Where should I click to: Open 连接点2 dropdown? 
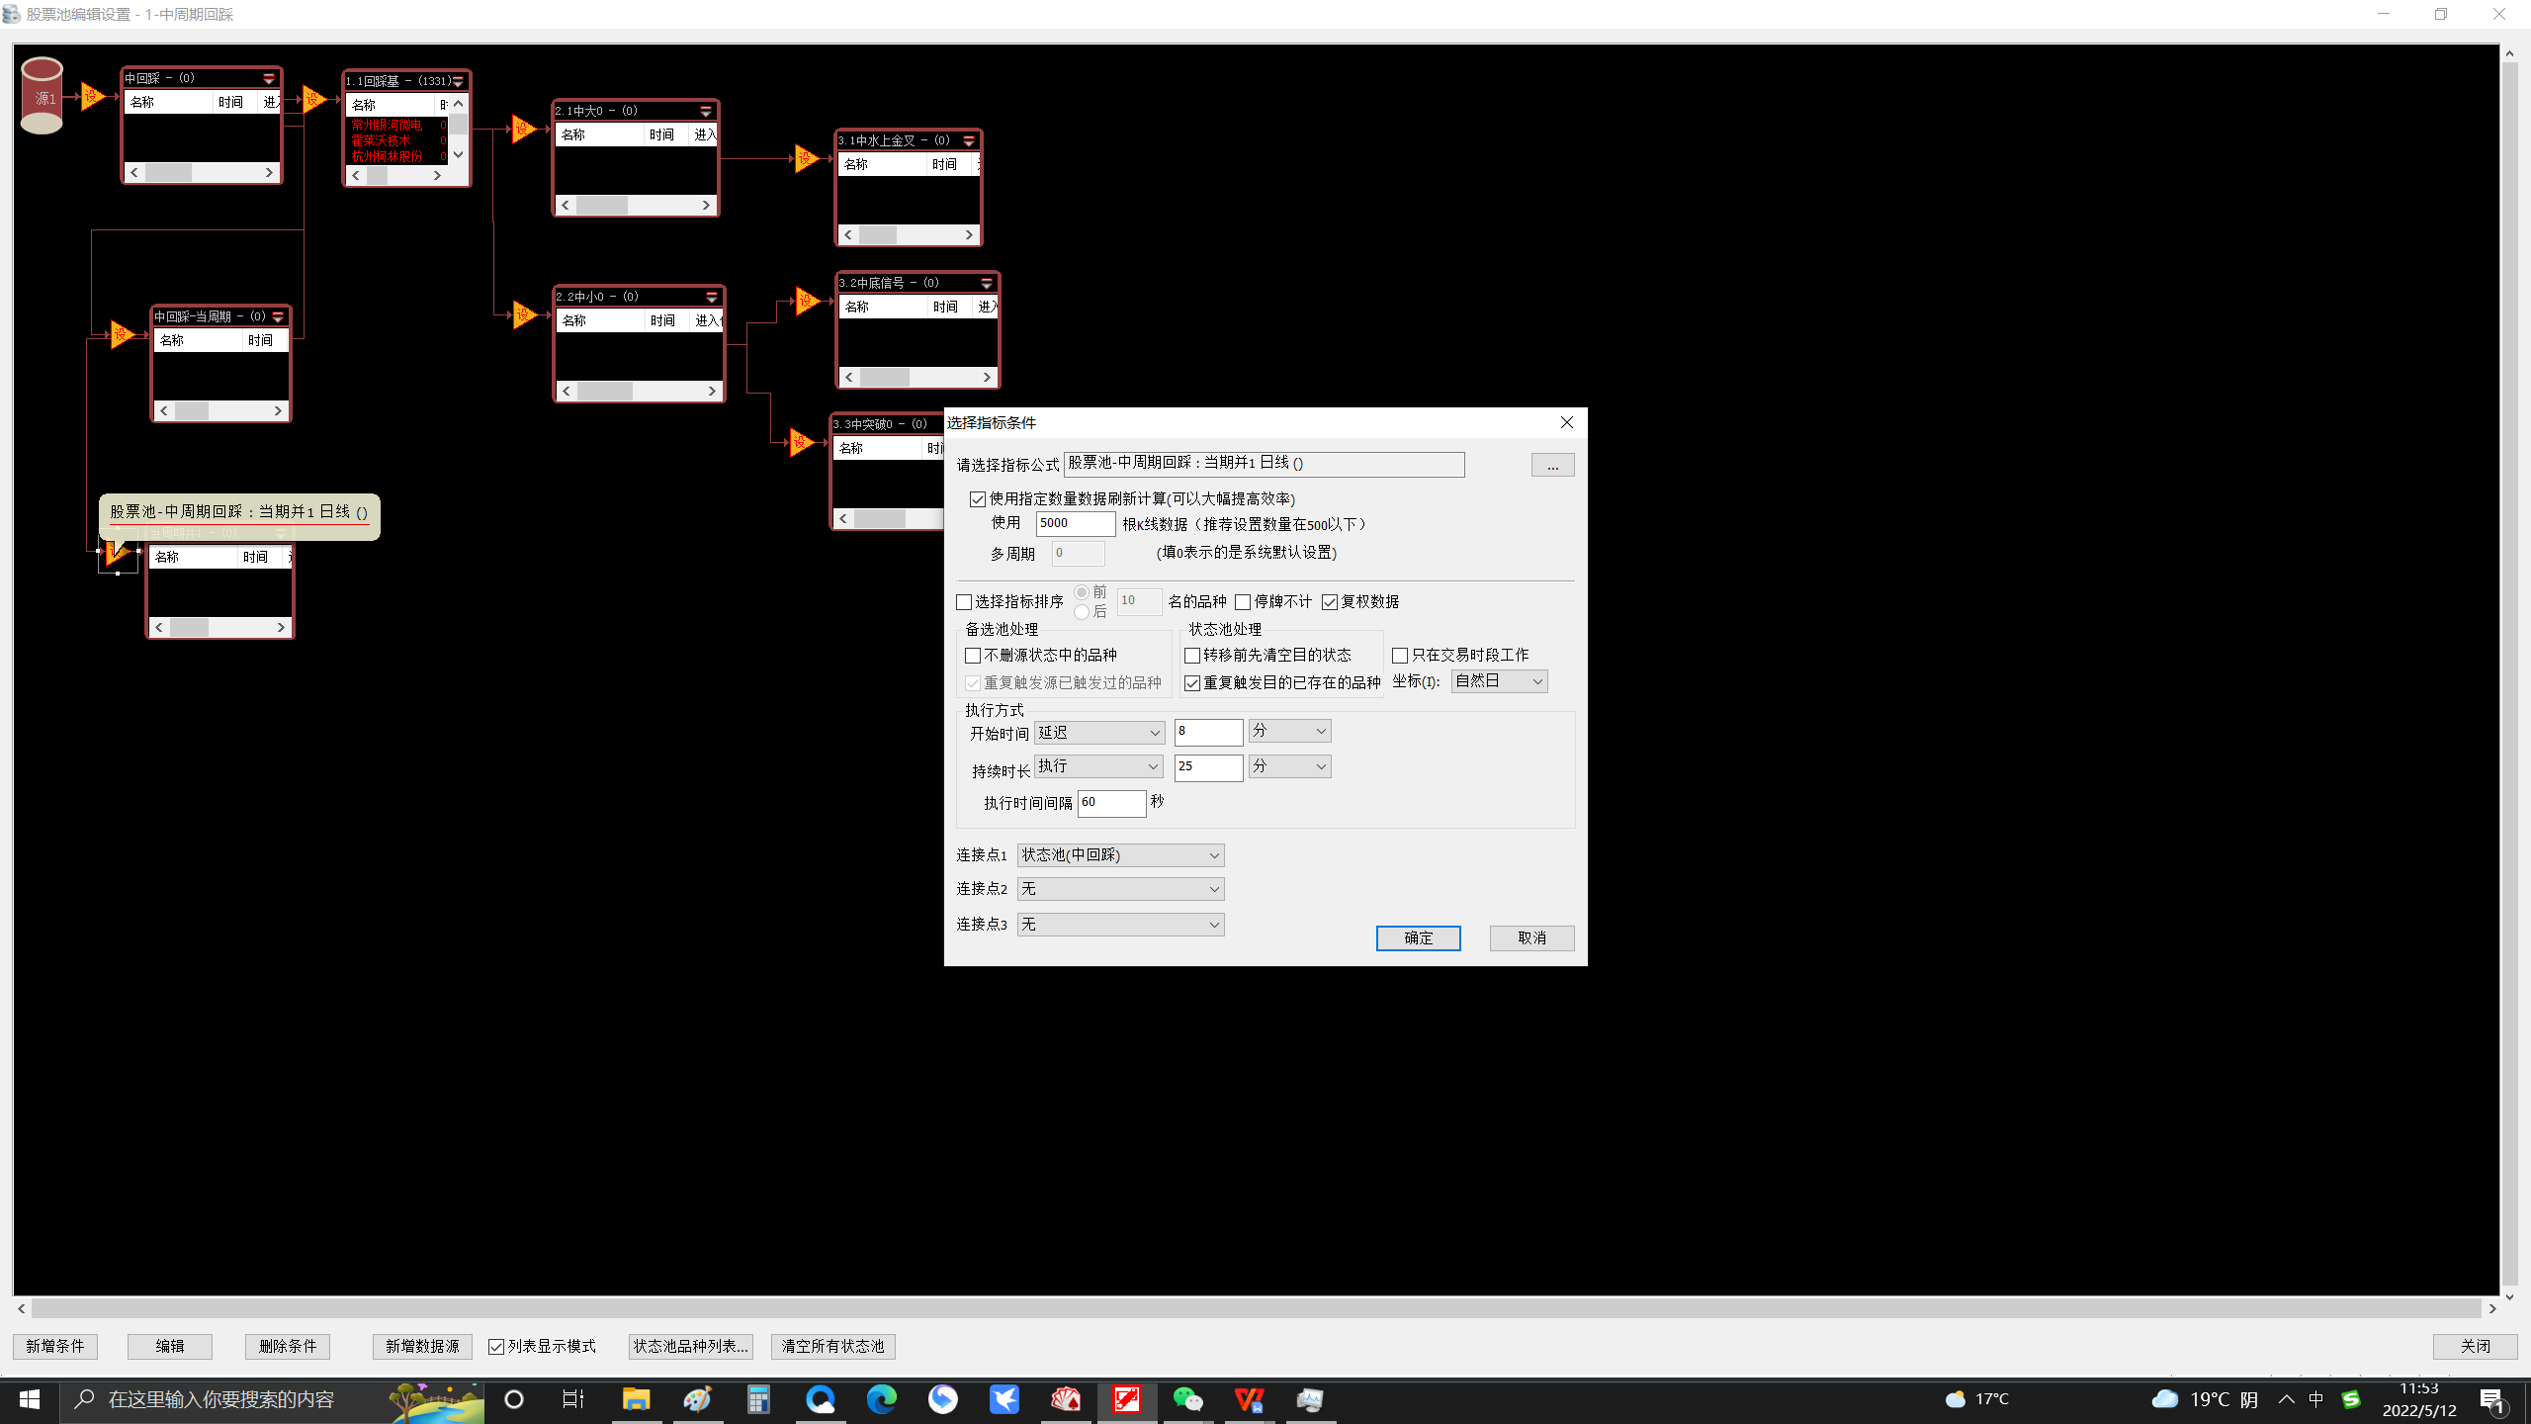point(1120,889)
